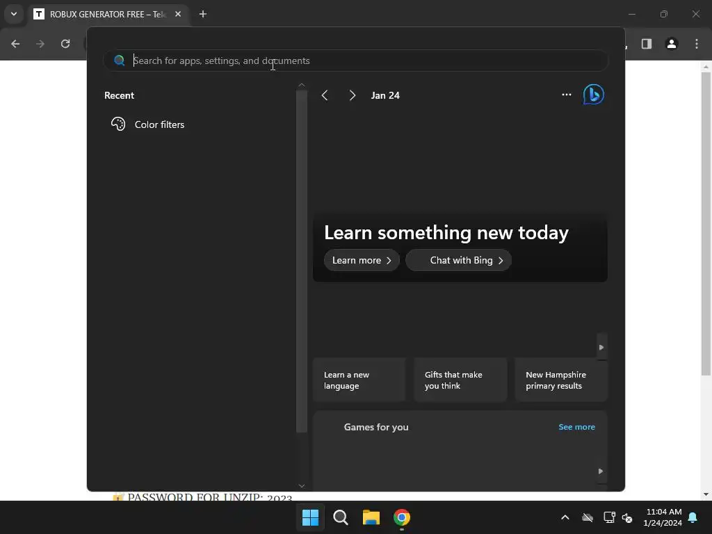Click the right arrow in Games for you

600,471
